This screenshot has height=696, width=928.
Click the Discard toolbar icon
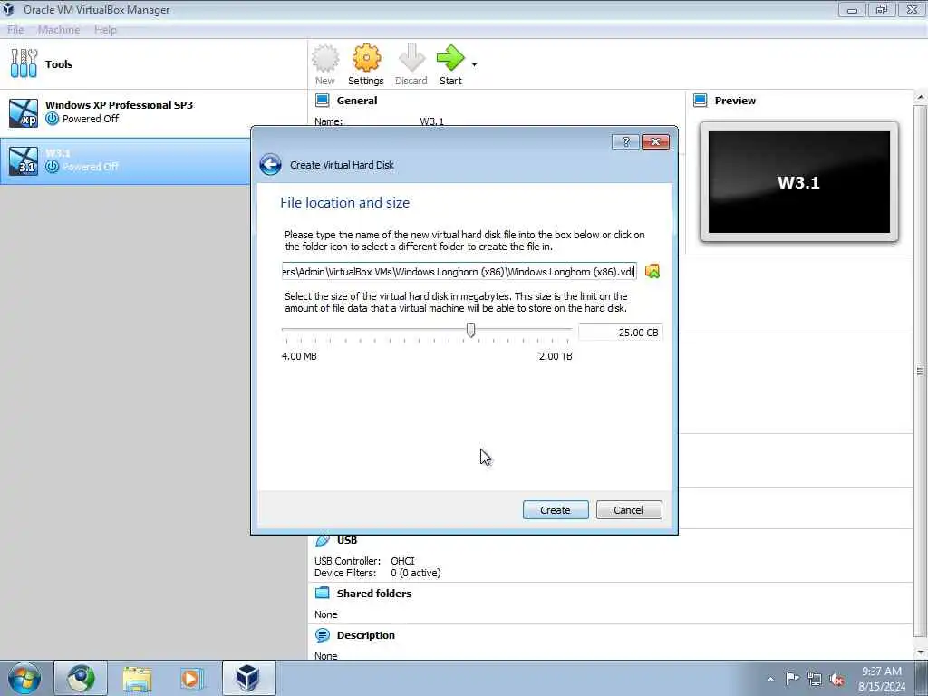pyautogui.click(x=411, y=59)
